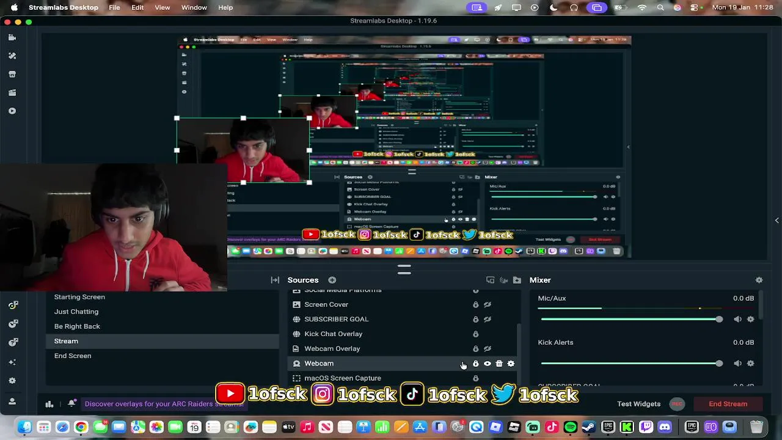Open Spotify from the dock
The image size is (782, 440).
(570, 427)
